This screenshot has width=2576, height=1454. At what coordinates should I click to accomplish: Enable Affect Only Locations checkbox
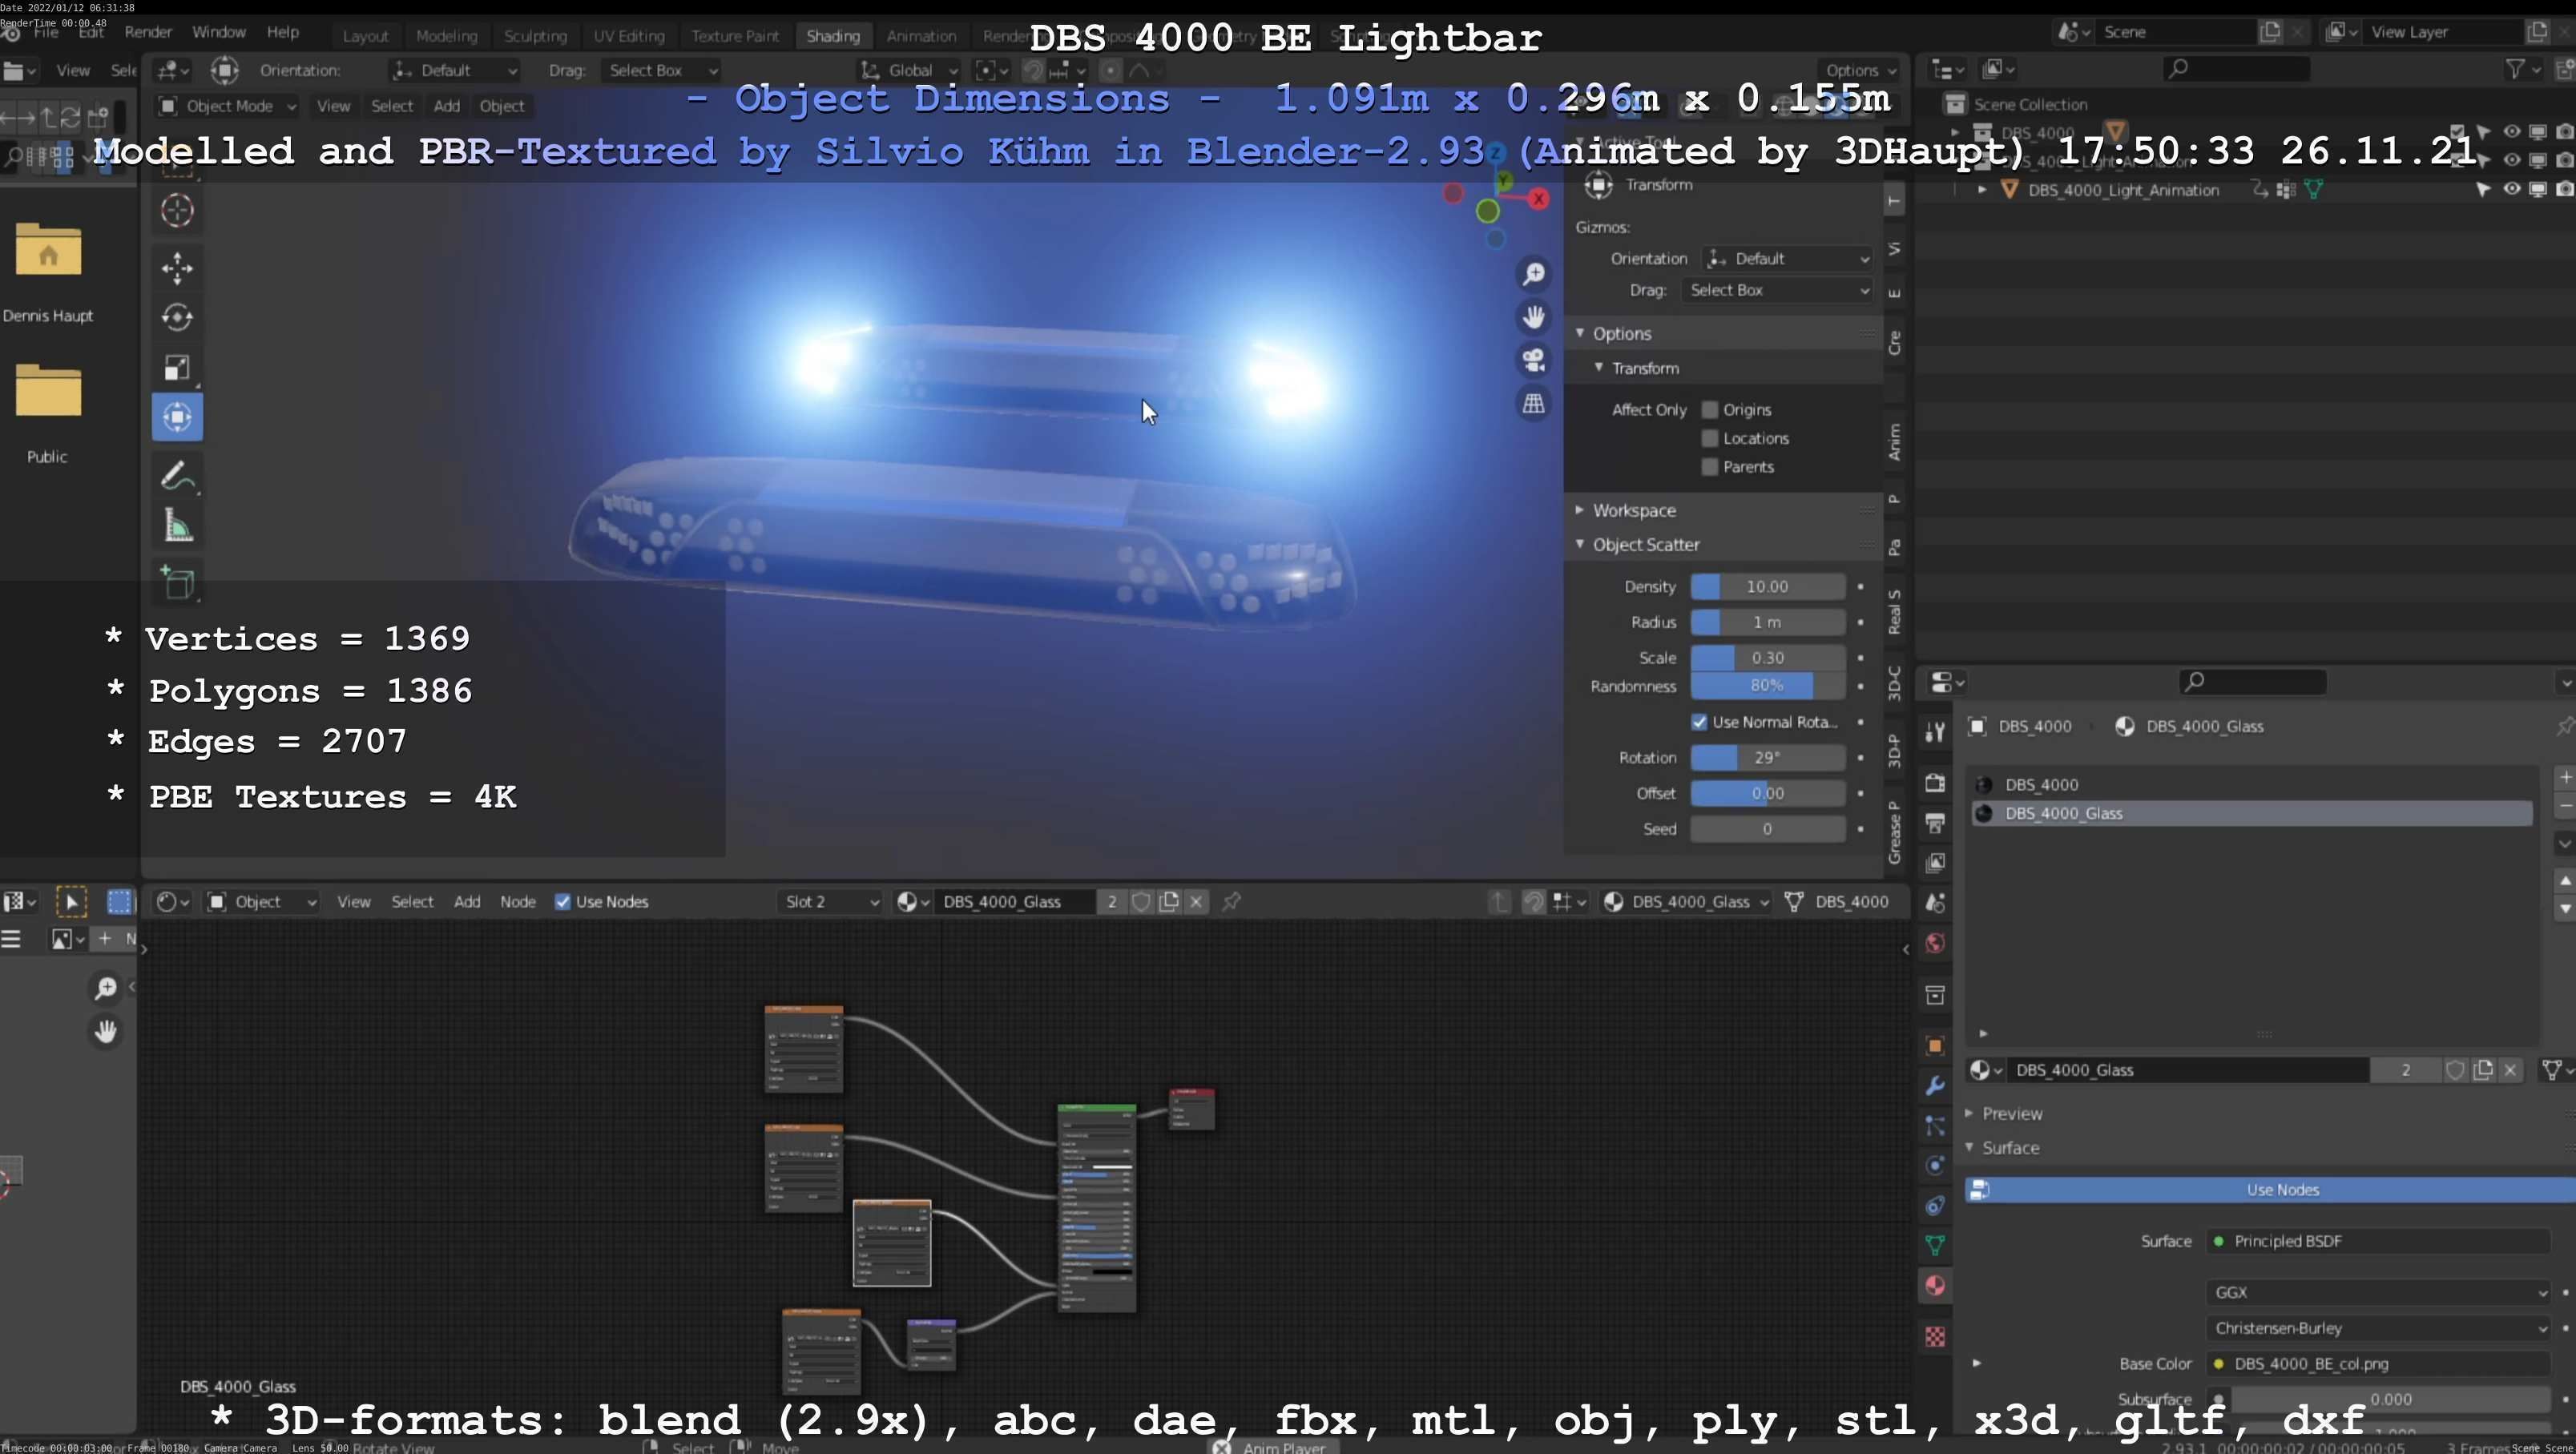(x=1710, y=438)
